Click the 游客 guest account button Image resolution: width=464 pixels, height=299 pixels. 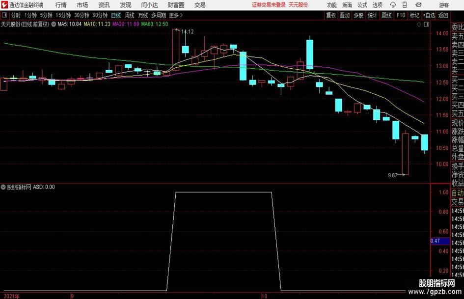[444, 5]
